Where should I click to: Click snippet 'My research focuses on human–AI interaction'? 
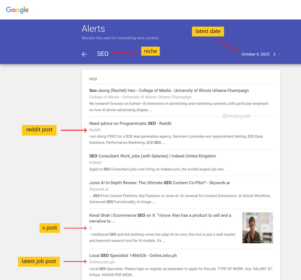(179, 107)
